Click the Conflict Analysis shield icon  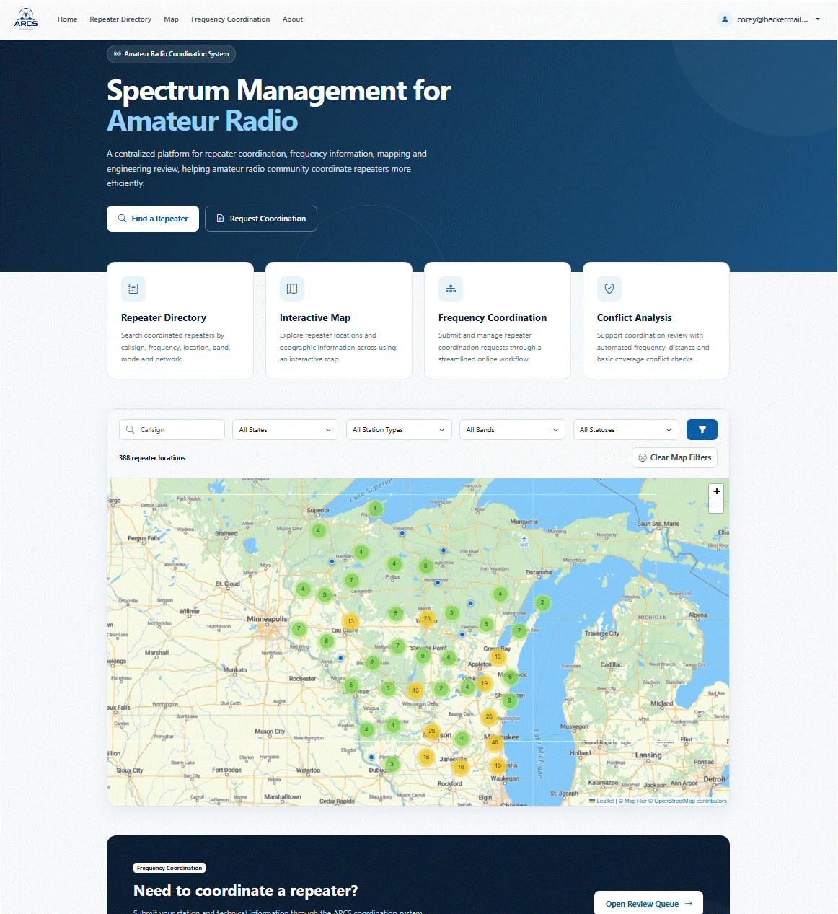point(609,289)
